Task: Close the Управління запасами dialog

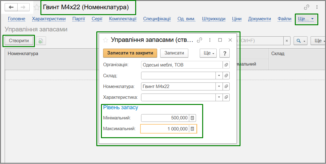Action: [x=230, y=40]
